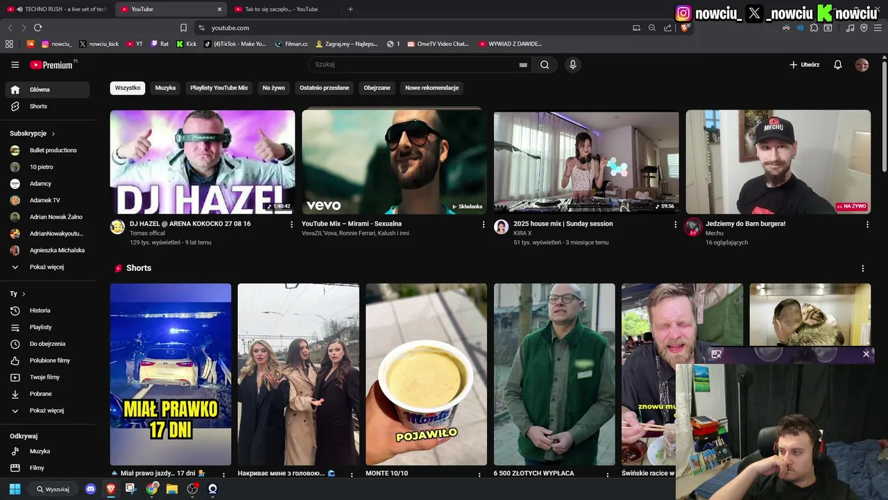This screenshot has height=500, width=888.
Task: Open Playlisty in the sidebar
Action: tap(47, 327)
